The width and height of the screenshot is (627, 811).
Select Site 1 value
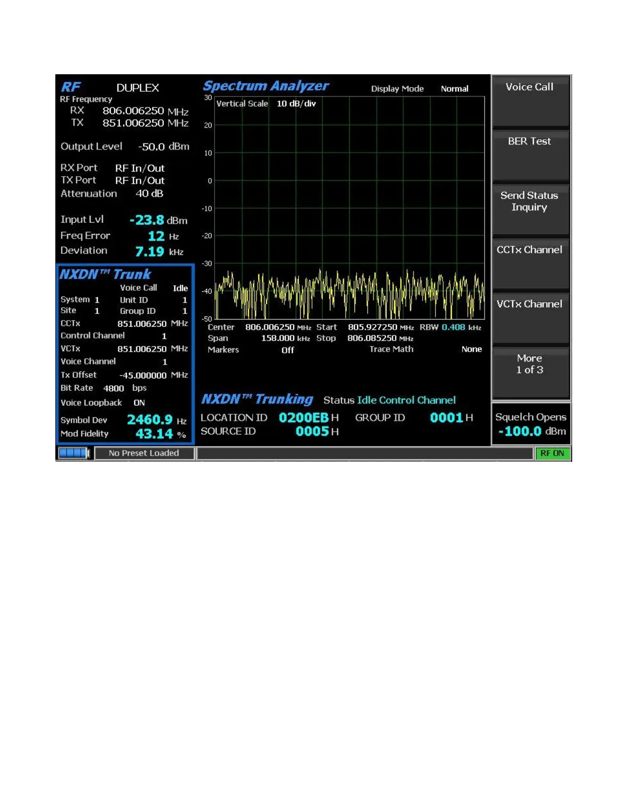tap(97, 311)
